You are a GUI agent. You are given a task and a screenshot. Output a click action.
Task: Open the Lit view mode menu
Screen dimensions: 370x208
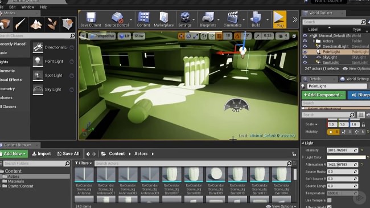click(x=124, y=36)
